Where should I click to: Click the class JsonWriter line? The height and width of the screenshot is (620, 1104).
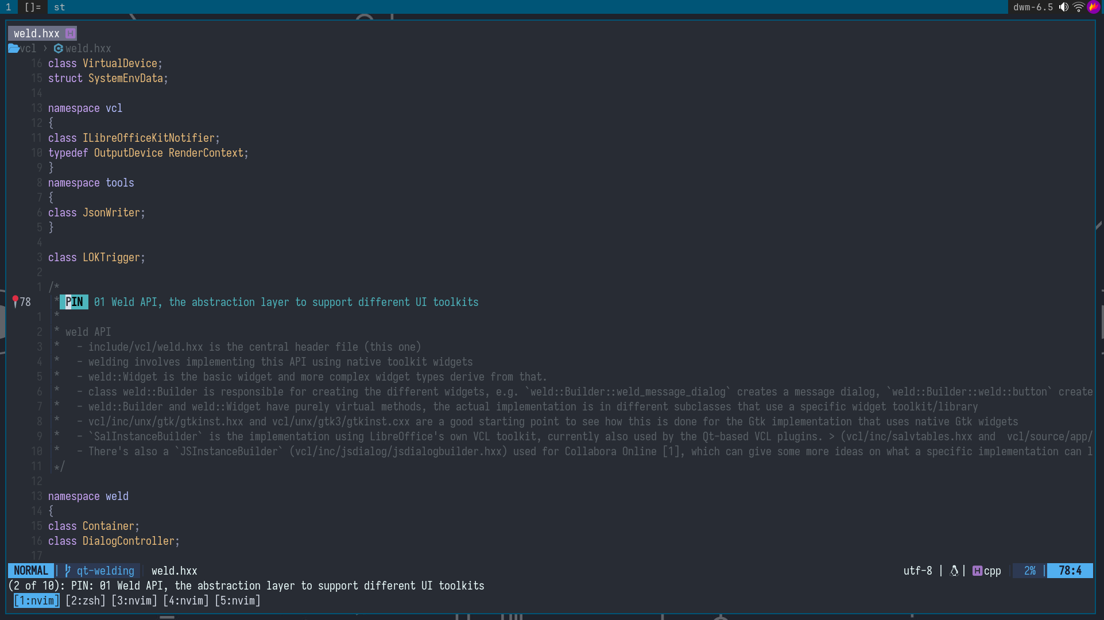point(96,212)
